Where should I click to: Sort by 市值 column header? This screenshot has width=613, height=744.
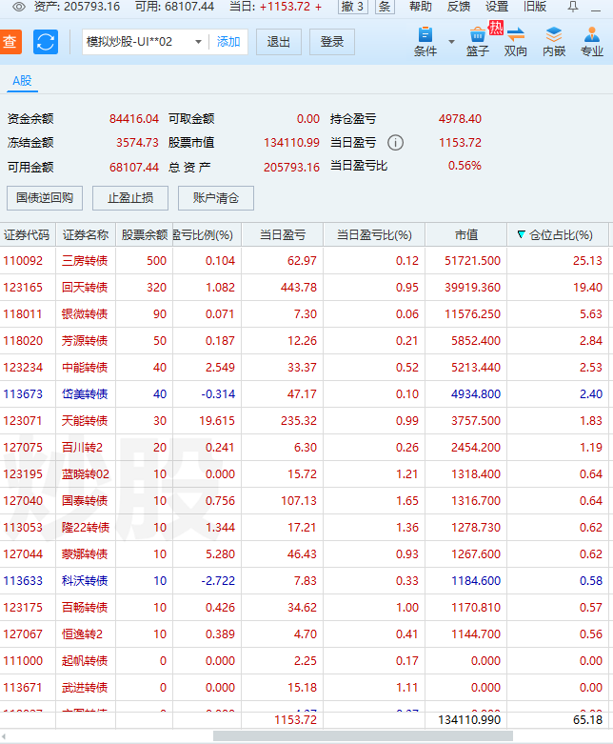click(466, 235)
